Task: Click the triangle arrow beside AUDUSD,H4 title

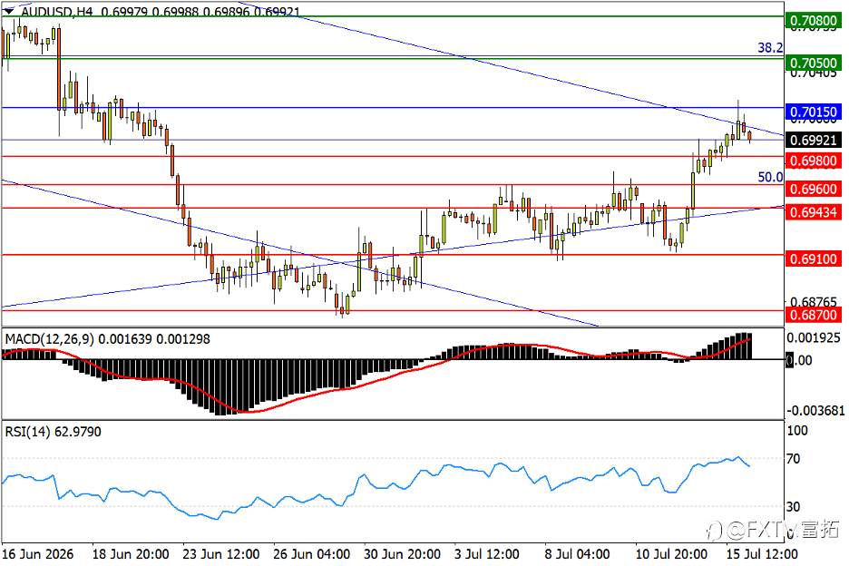Action: (9, 10)
